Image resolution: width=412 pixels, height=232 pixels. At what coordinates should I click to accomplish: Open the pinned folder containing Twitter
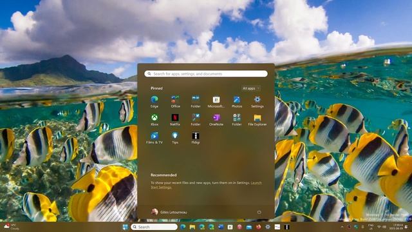tap(196, 120)
